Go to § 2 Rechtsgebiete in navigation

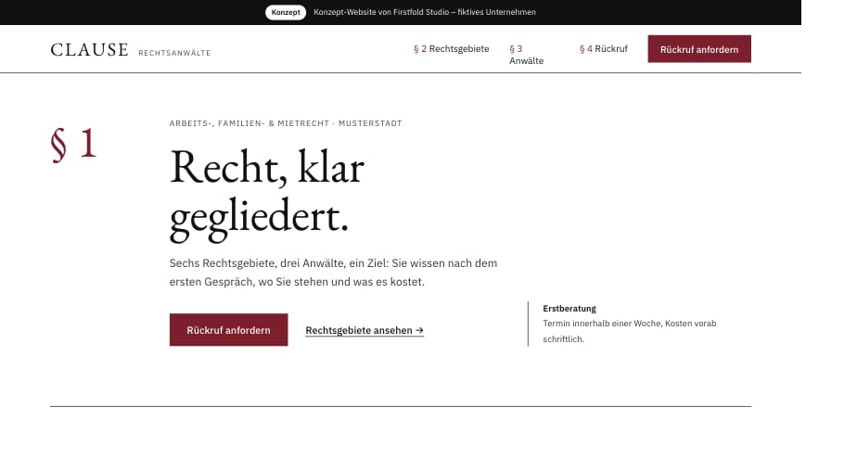[x=451, y=48]
